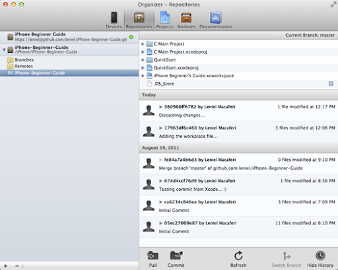The height and width of the screenshot is (270, 338).
Task: Click the .DS_Store status question badge
Action: pyautogui.click(x=331, y=84)
